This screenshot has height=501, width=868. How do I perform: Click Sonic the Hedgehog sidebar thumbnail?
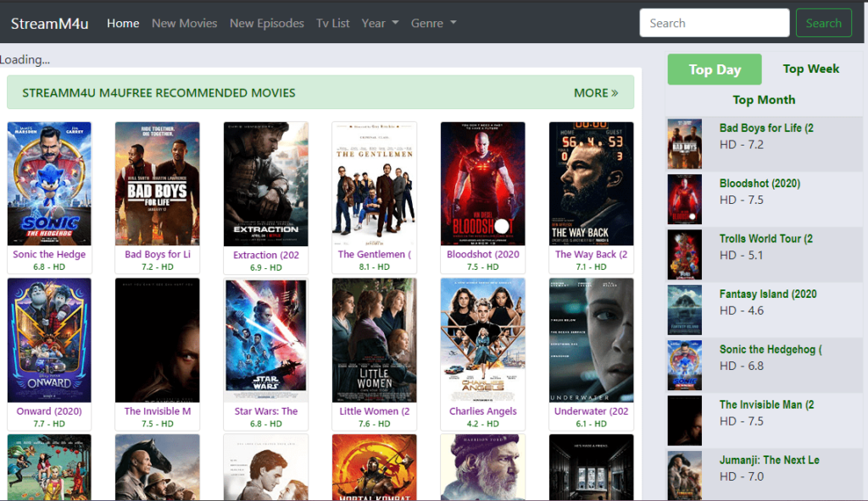684,365
